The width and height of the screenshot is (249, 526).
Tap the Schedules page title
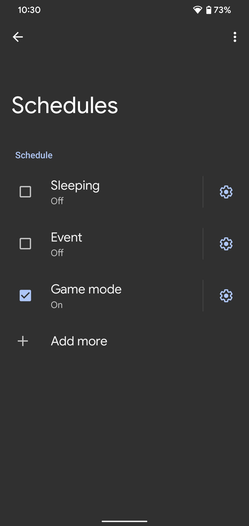point(65,105)
